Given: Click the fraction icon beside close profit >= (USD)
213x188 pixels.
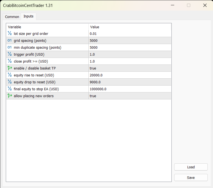Looking at the screenshot, I should (x=10, y=61).
